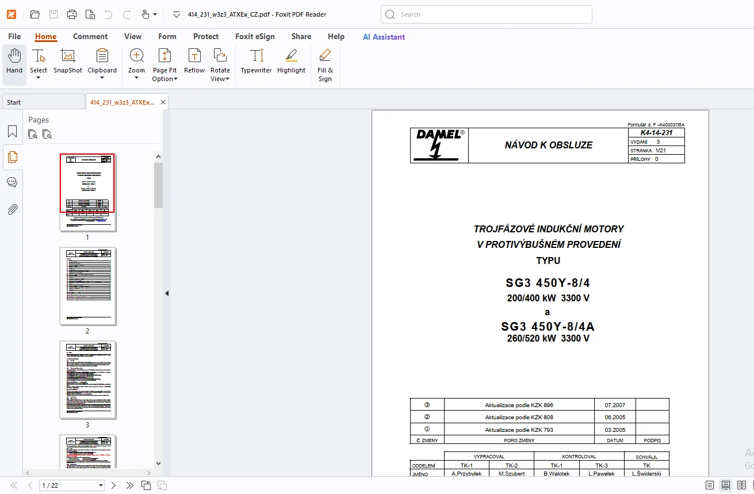Click the clipboard-page icon beside Print

coord(90,14)
